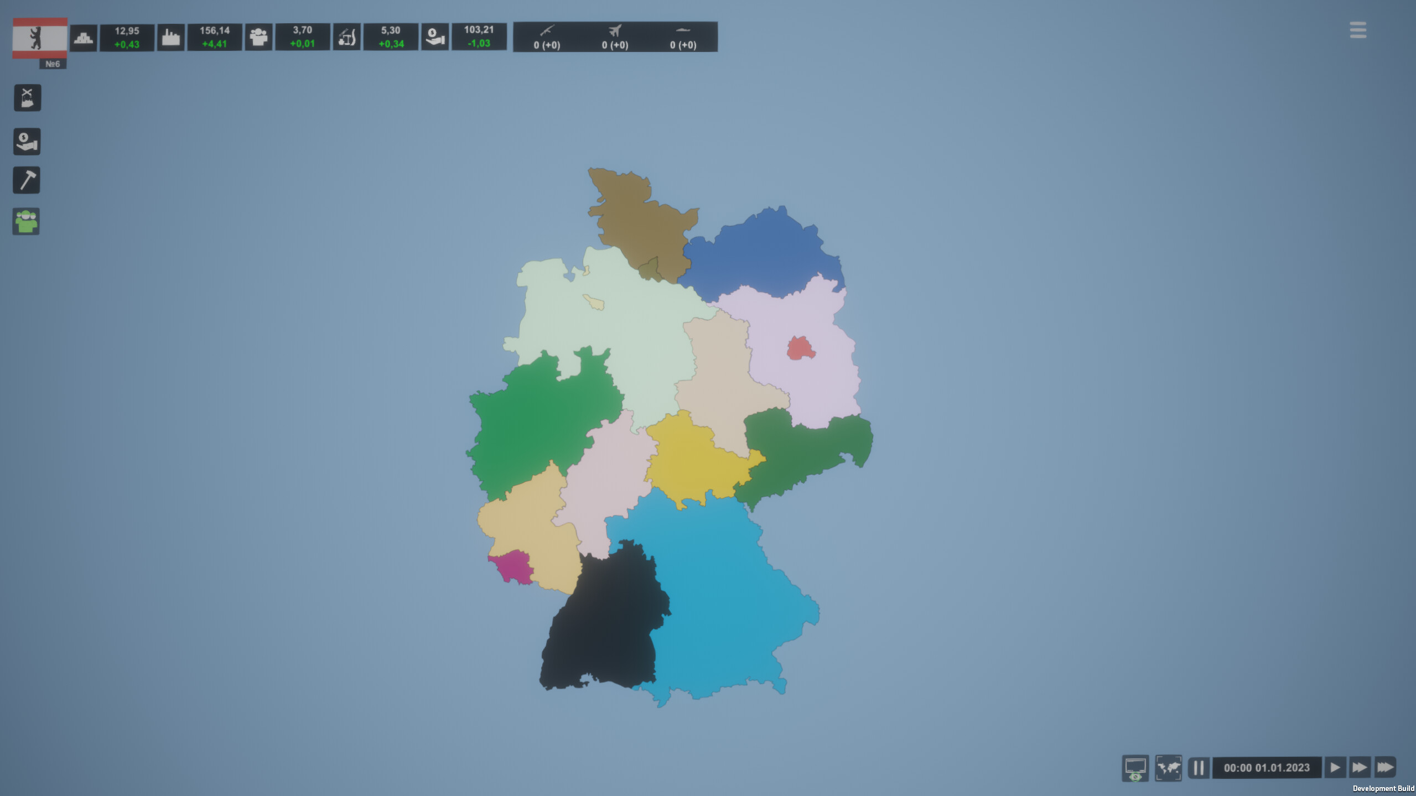Image resolution: width=1416 pixels, height=796 pixels.
Task: Click the warship icon in military bar
Action: pos(684,29)
